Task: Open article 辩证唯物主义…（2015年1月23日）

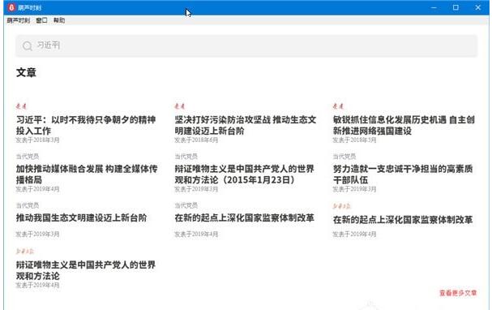Action: 245,174
